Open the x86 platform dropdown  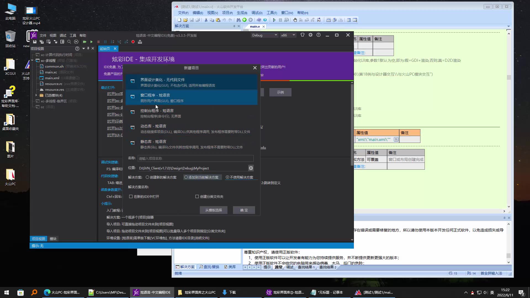[x=288, y=35]
